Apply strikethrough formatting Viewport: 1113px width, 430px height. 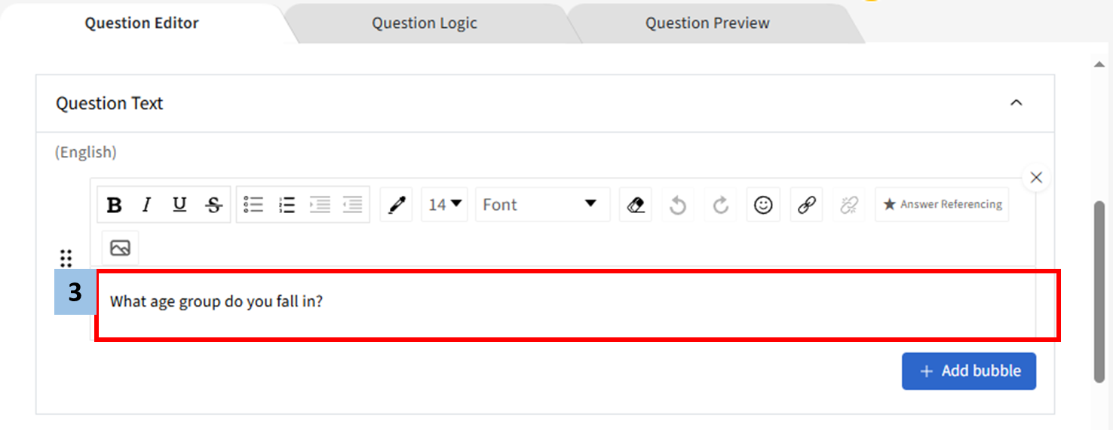214,205
